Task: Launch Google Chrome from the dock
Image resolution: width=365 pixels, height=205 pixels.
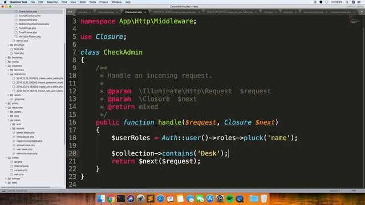Action: [111, 199]
